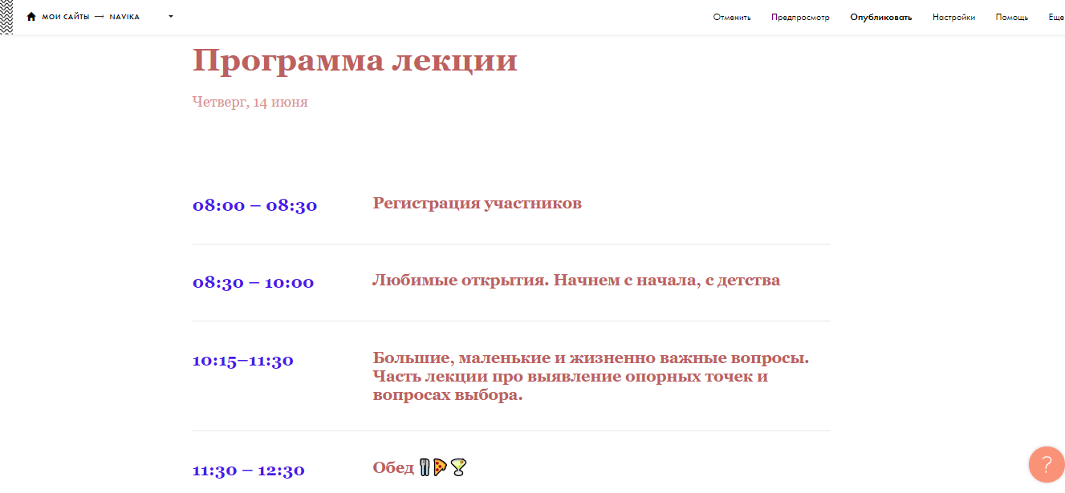Image resolution: width=1065 pixels, height=493 pixels.
Task: Click the Регистрация участников entry
Action: click(x=477, y=204)
